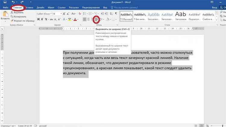The image size is (226, 127).
Task: Decrease font size with small A icon
Action: coord(68,14)
